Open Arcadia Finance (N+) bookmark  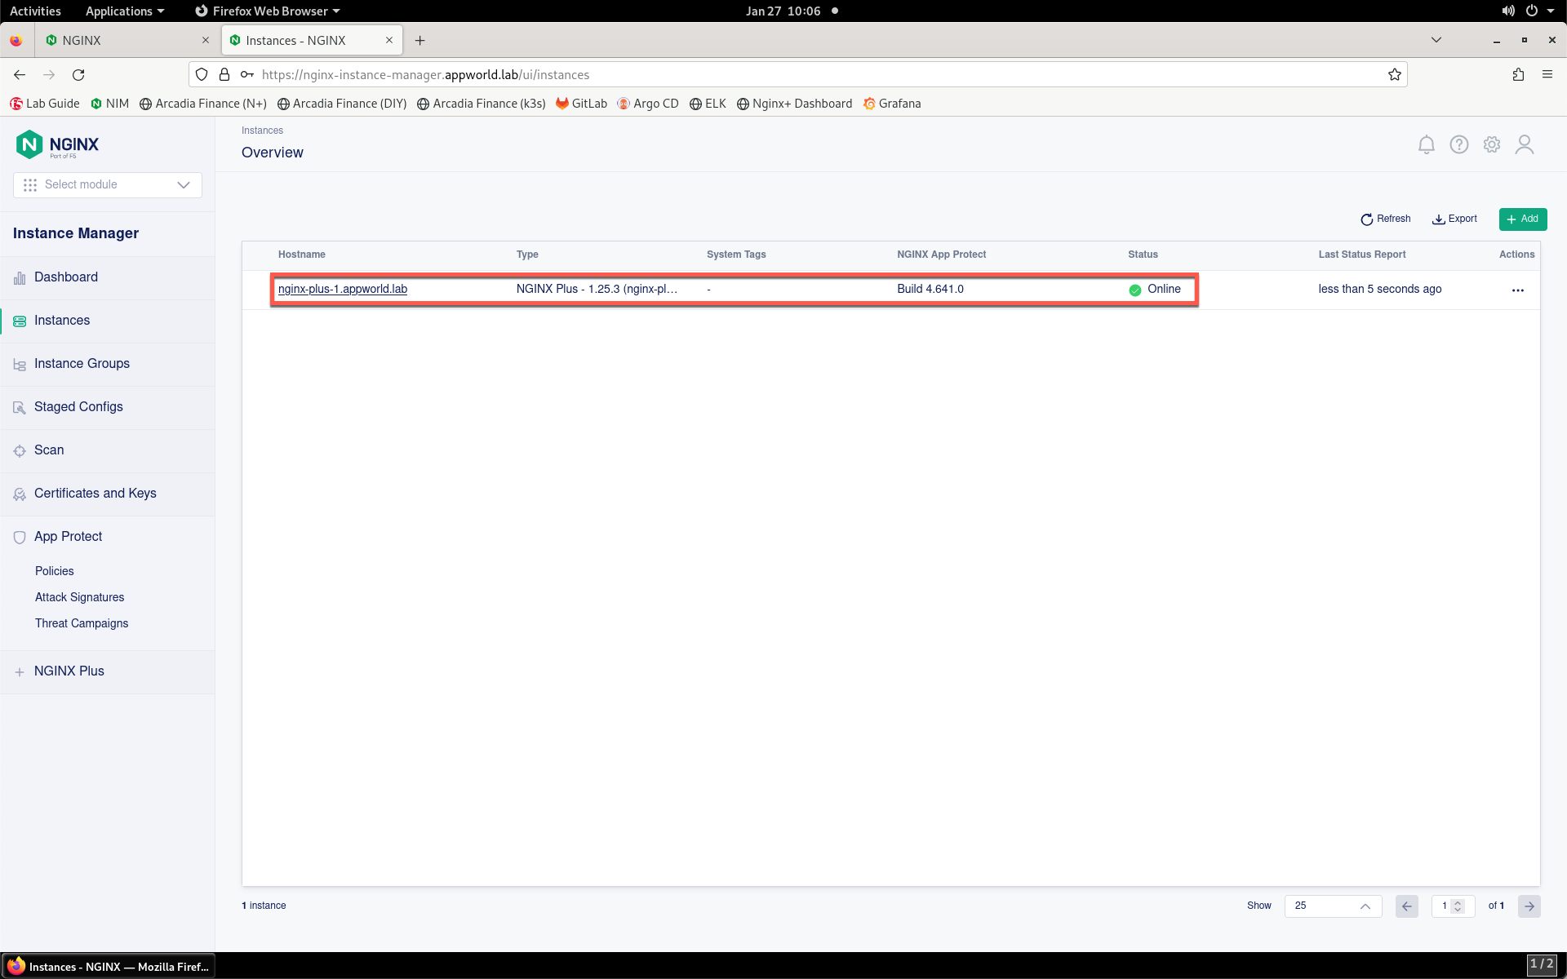point(203,104)
